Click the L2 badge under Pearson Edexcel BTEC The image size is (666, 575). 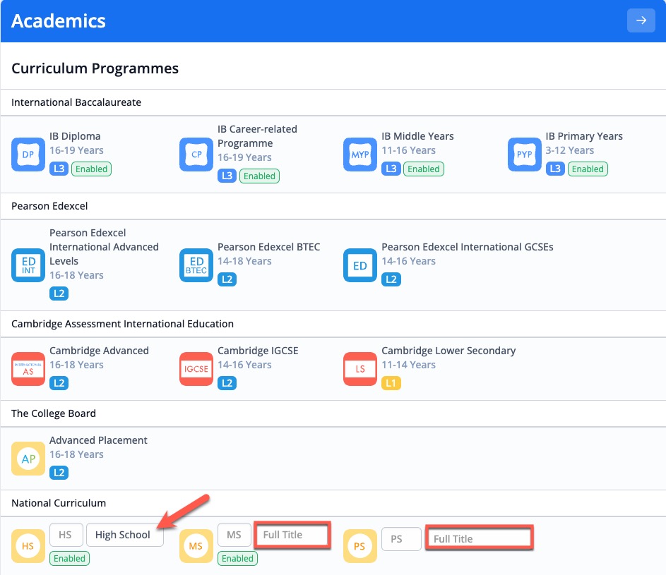(x=227, y=279)
